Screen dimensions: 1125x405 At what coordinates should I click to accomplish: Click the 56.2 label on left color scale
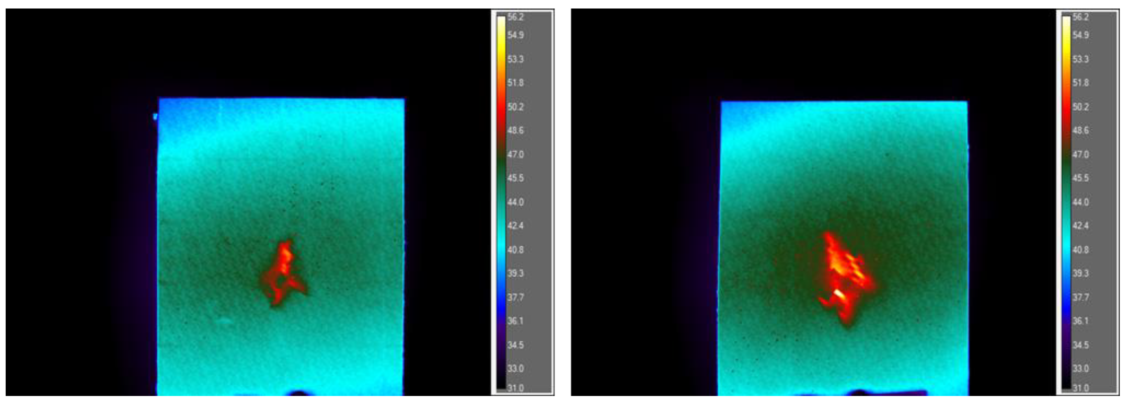tap(515, 17)
